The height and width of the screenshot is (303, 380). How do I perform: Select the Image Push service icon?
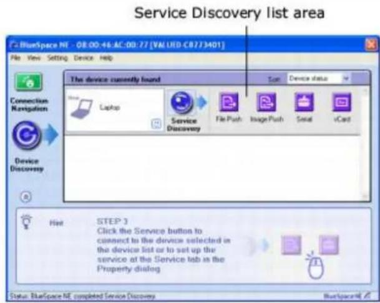tap(266, 102)
